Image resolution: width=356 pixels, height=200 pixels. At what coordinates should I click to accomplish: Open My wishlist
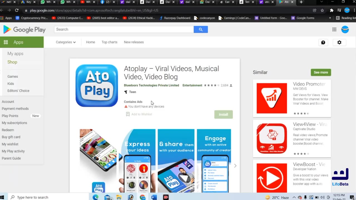coord(10,144)
